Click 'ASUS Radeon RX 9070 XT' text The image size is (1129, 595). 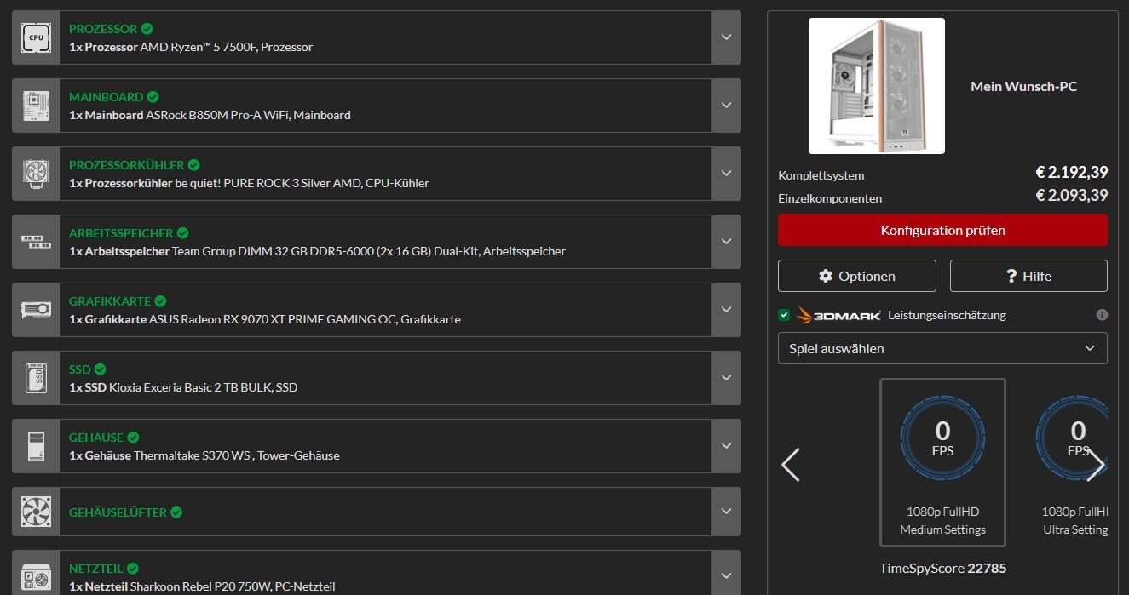(x=218, y=319)
